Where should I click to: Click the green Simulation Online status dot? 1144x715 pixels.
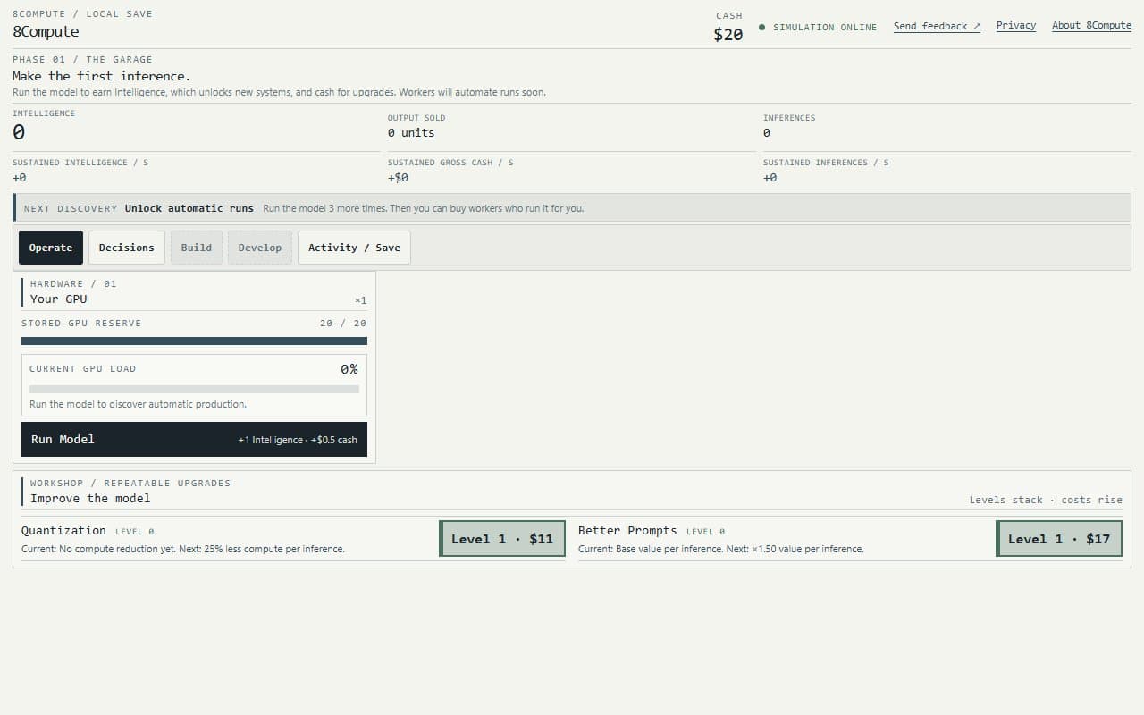tap(761, 28)
